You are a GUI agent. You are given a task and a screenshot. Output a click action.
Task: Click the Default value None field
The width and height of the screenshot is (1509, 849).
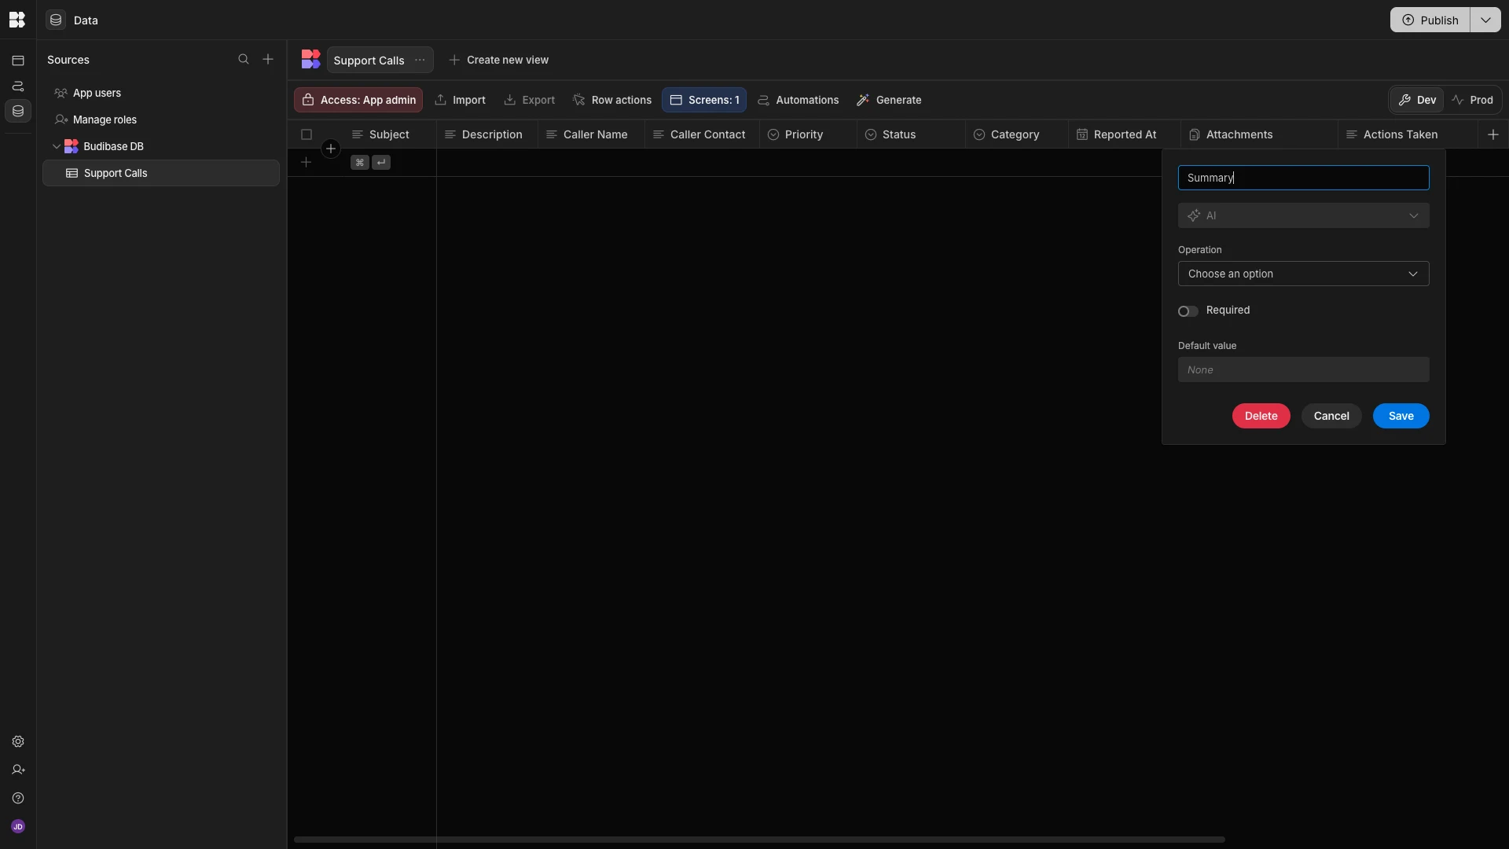tap(1303, 369)
